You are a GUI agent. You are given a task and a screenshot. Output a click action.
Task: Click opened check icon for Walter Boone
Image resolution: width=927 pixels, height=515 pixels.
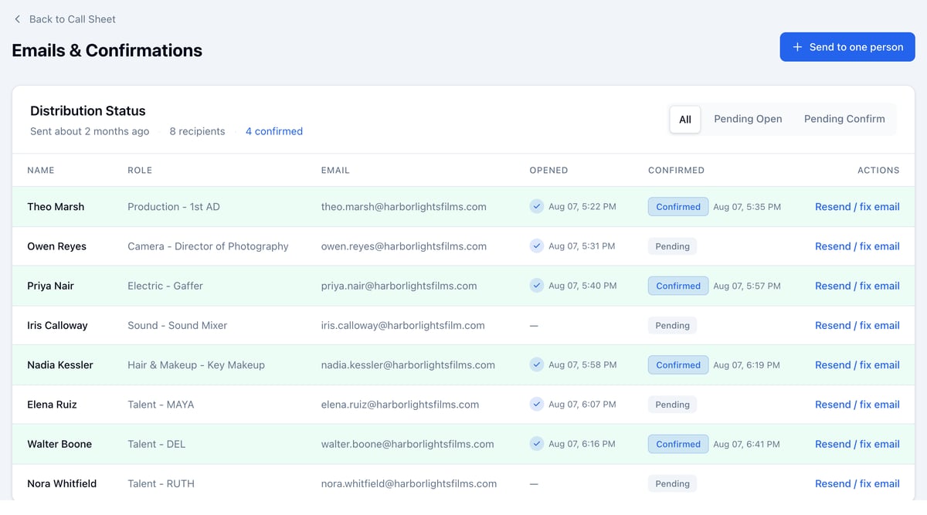[x=537, y=443]
